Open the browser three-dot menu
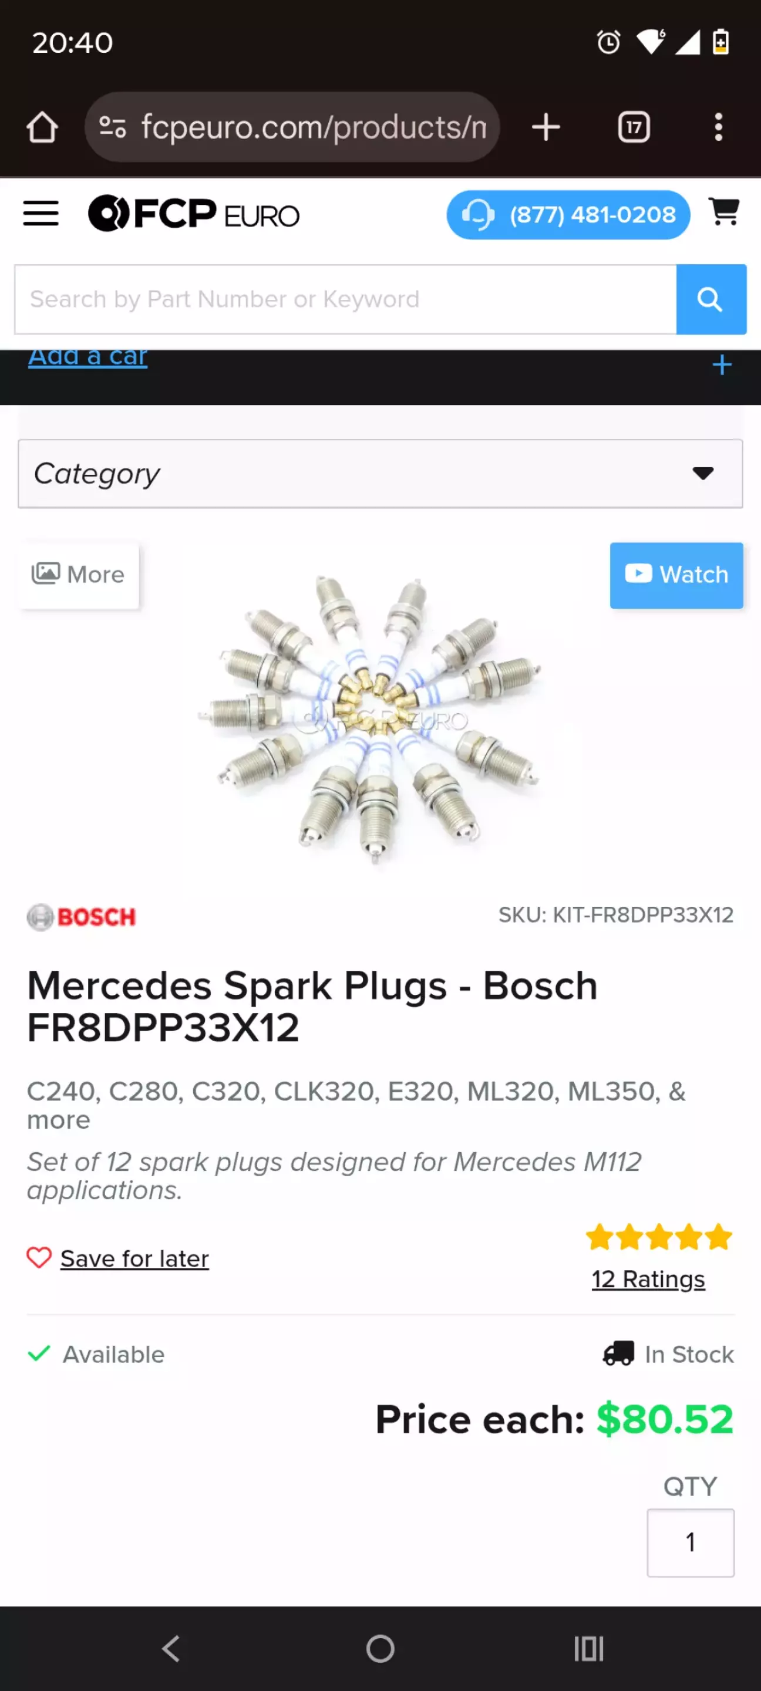 [x=718, y=127]
